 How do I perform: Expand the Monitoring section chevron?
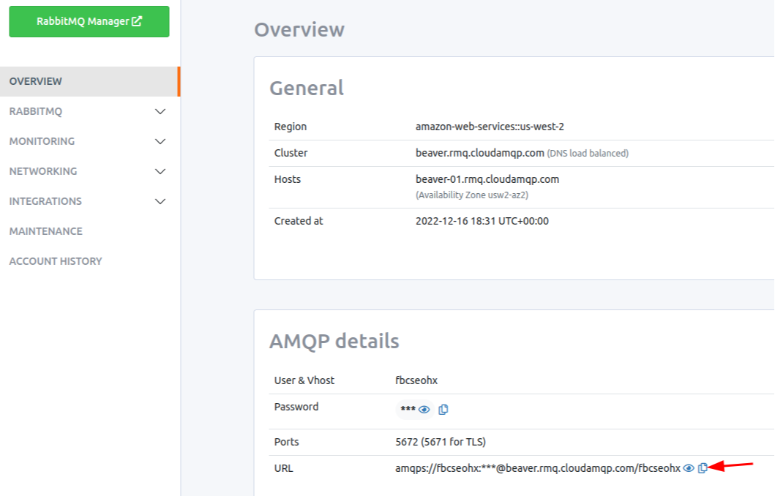click(x=161, y=141)
